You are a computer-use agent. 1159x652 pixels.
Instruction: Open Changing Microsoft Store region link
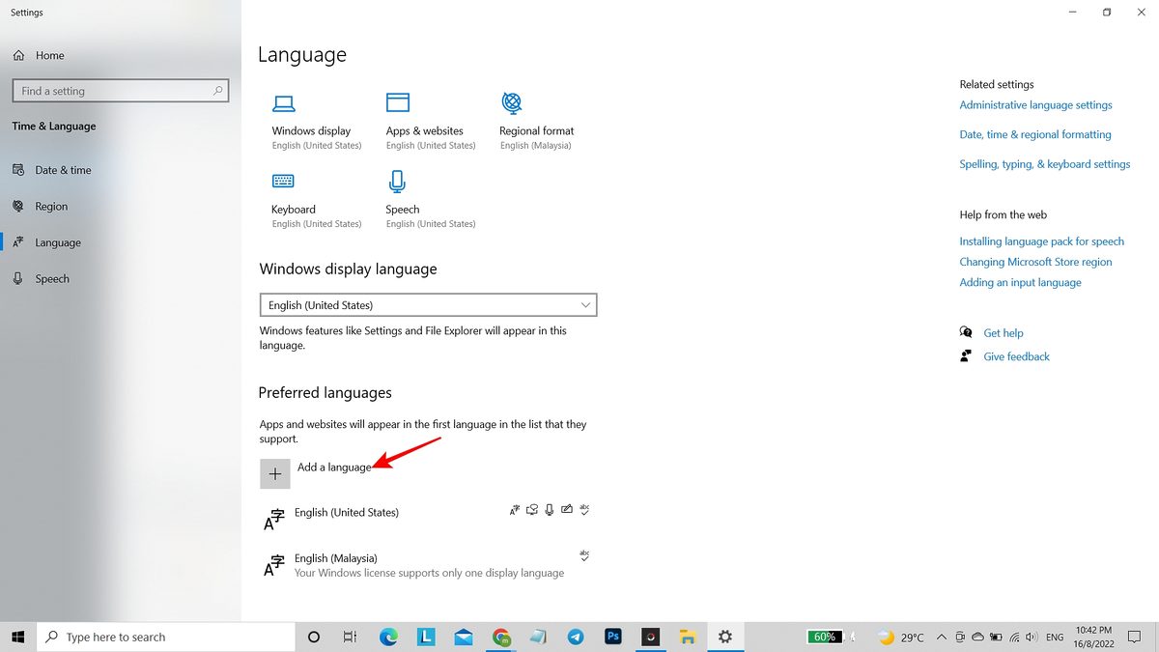1035,262
